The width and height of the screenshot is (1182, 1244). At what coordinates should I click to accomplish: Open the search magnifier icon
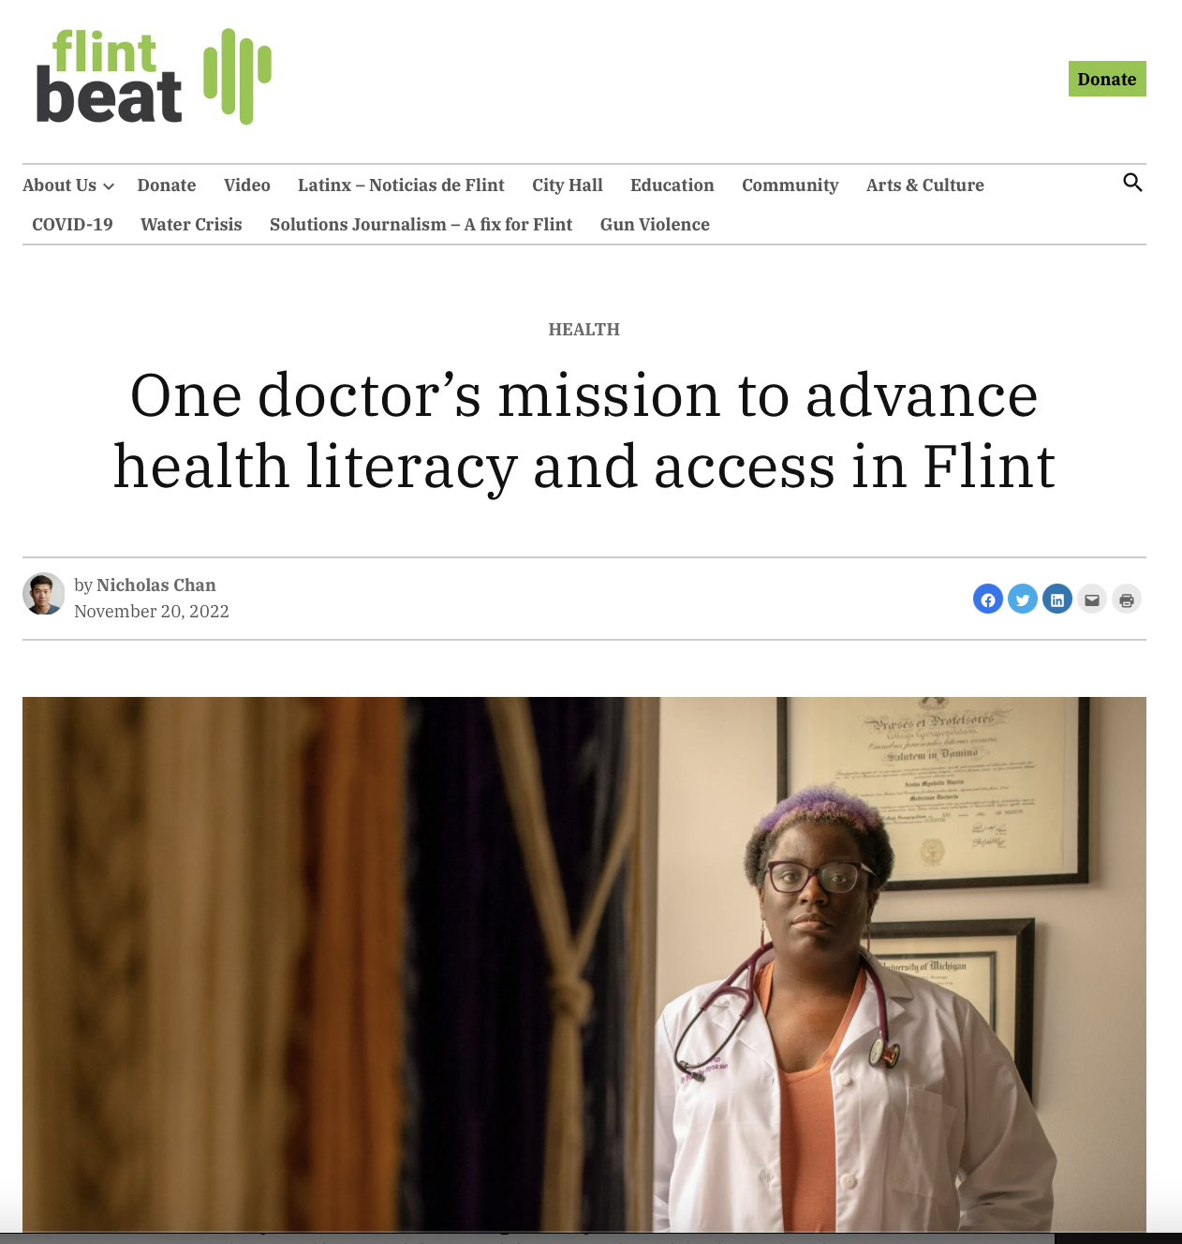[1132, 183]
